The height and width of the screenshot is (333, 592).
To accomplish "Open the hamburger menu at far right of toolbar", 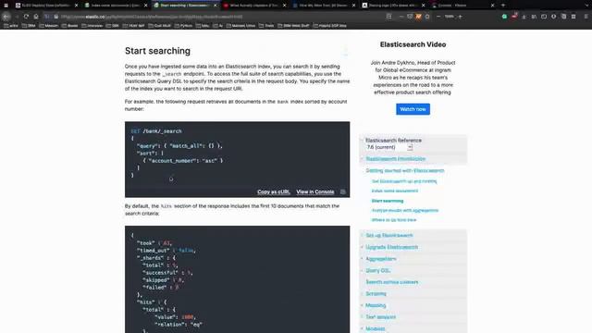I will click(586, 17).
